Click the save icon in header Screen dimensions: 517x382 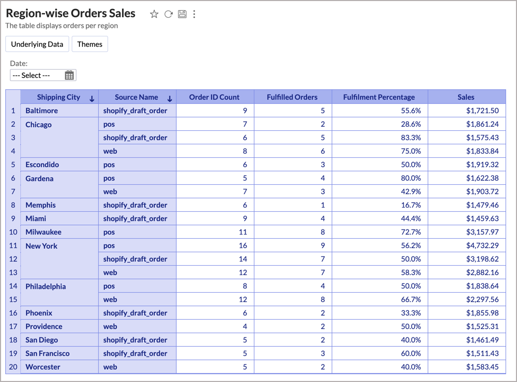pos(182,14)
